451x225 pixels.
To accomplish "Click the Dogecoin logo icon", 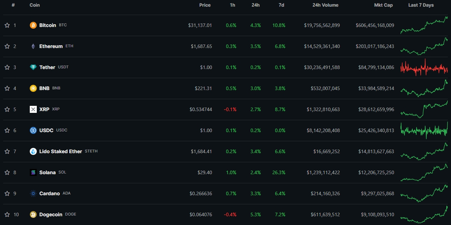I will pos(33,214).
